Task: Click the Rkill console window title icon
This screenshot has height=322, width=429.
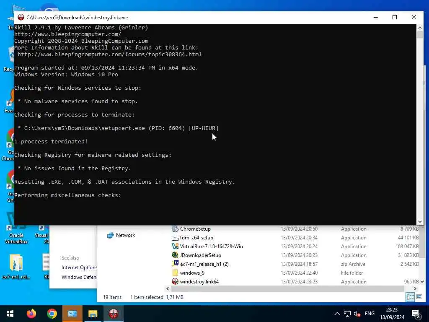Action: coord(21,17)
